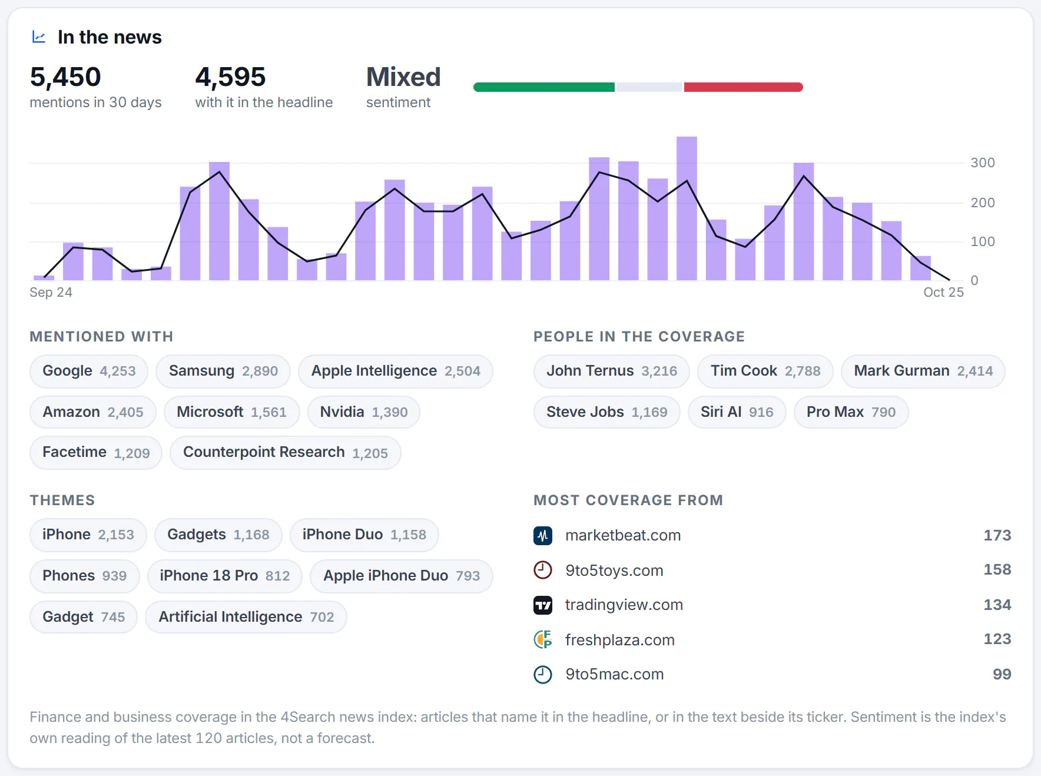Viewport: 1041px width, 776px height.
Task: Click the Siri AI 916 chip
Action: point(737,412)
